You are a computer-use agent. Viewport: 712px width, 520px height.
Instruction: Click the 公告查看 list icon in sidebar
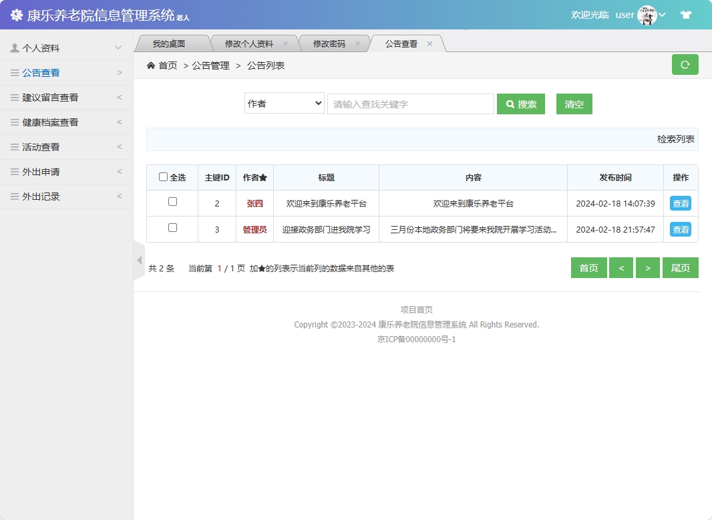pos(14,72)
